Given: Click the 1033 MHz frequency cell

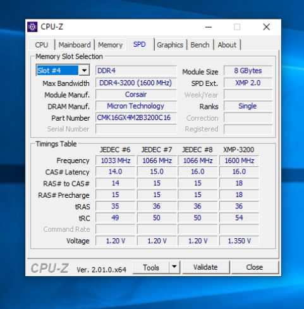Looking at the screenshot, I should point(115,161).
